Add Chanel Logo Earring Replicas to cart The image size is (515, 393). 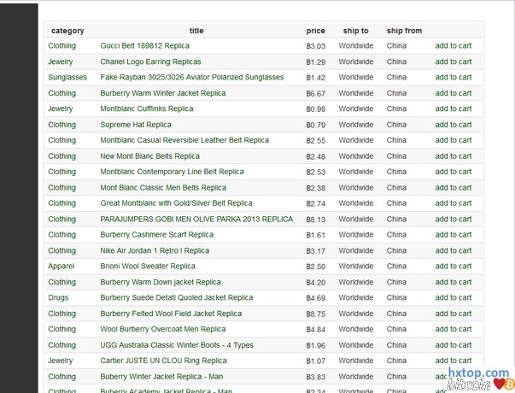coord(453,62)
